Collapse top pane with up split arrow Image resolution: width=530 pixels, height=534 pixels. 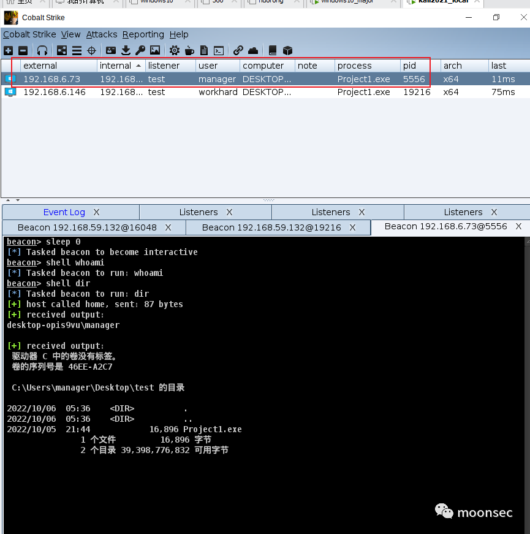(8, 200)
